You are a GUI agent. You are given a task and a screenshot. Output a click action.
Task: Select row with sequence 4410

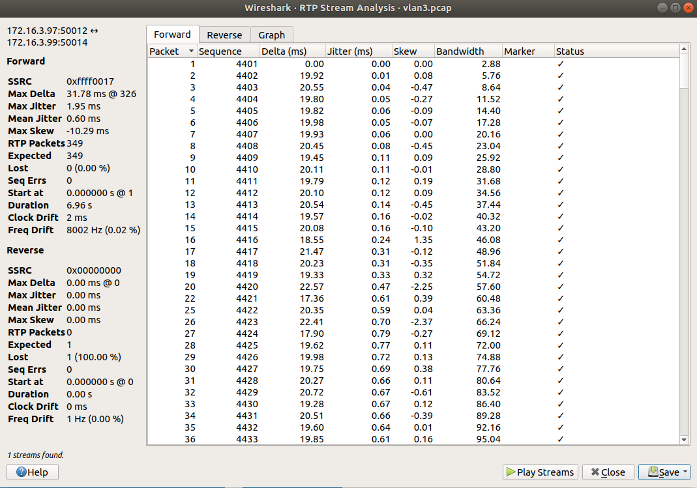coord(413,169)
